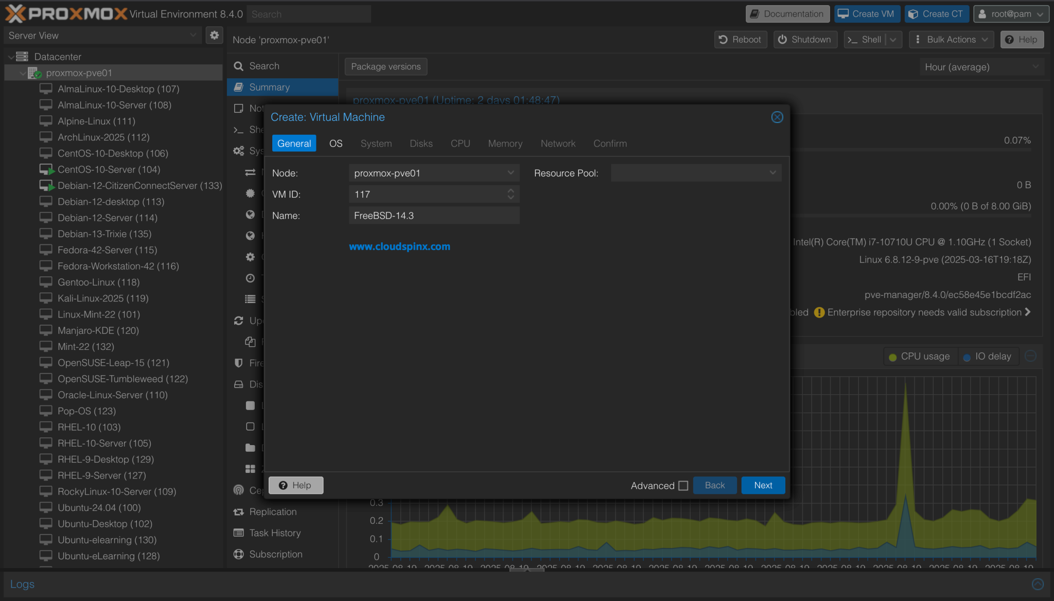Select the Summary menu item
Image resolution: width=1054 pixels, height=601 pixels.
coord(270,87)
